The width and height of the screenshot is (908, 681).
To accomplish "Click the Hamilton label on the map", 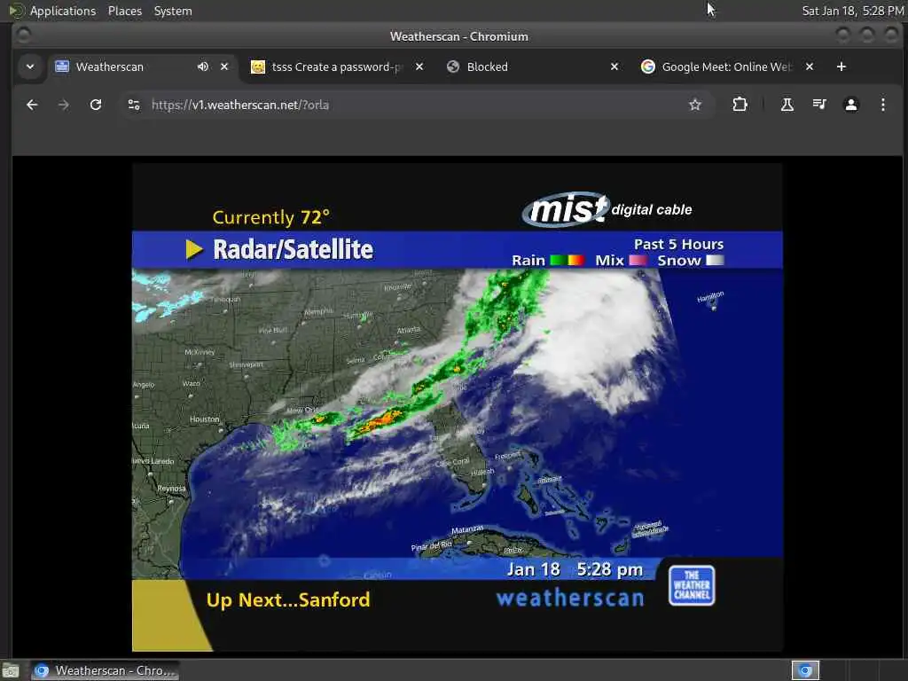I will tap(710, 296).
